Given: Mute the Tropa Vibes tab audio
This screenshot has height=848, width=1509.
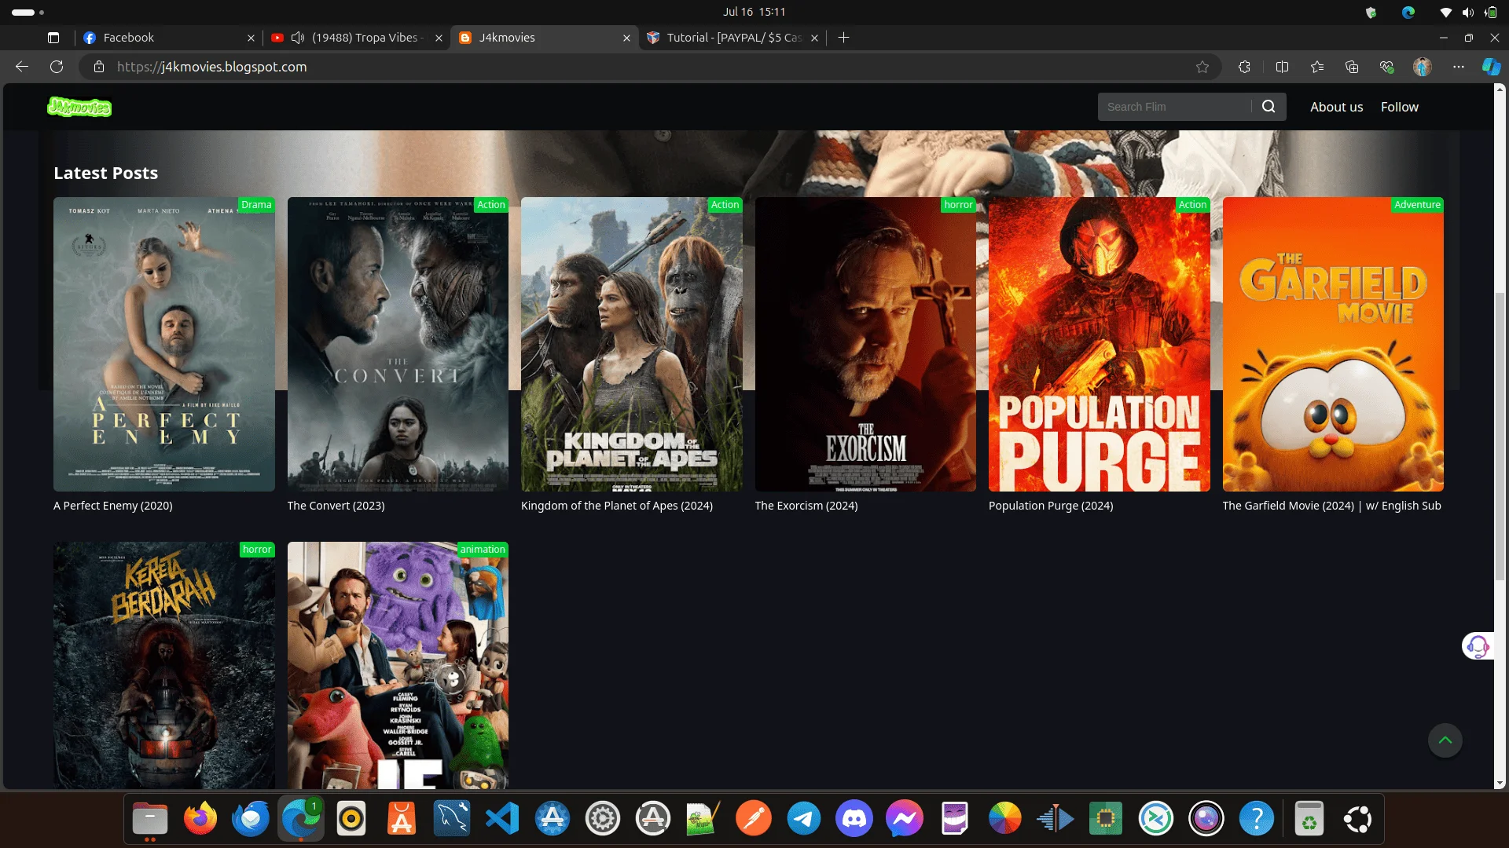Looking at the screenshot, I should 298,38.
